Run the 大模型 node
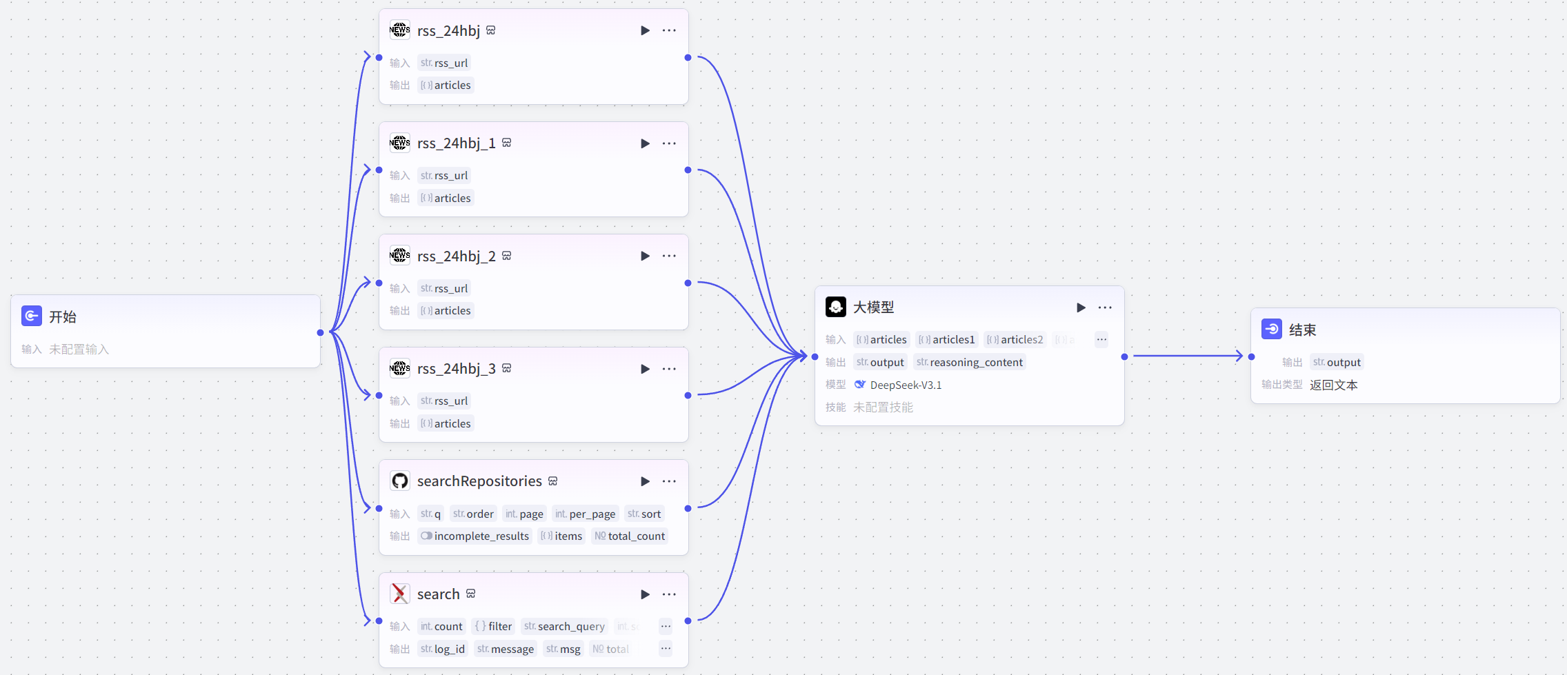The width and height of the screenshot is (1567, 675). click(1081, 308)
